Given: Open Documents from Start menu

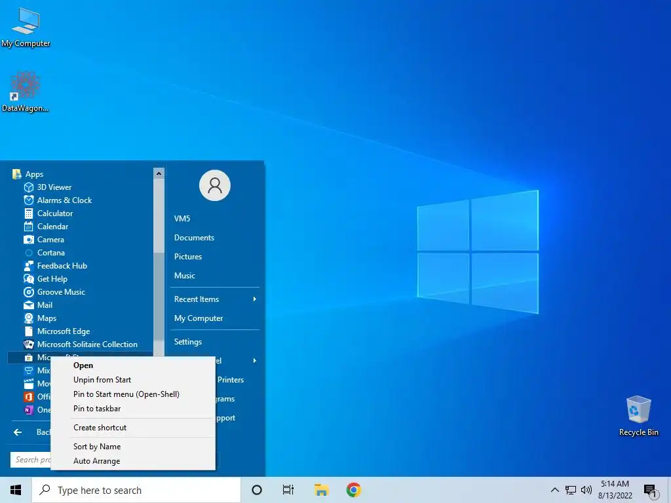Looking at the screenshot, I should pos(194,238).
